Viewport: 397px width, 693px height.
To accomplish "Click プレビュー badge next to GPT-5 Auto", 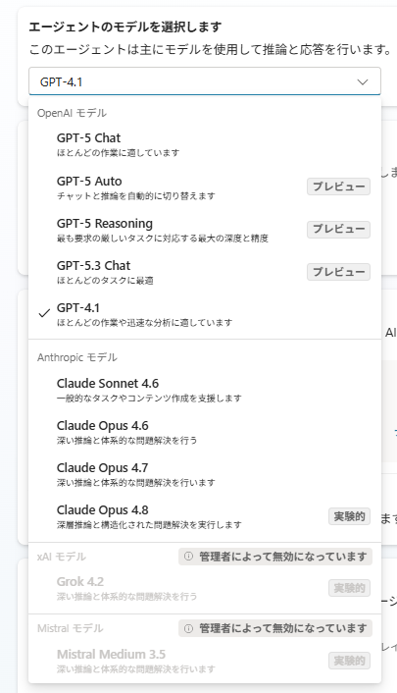I will 339,187.
